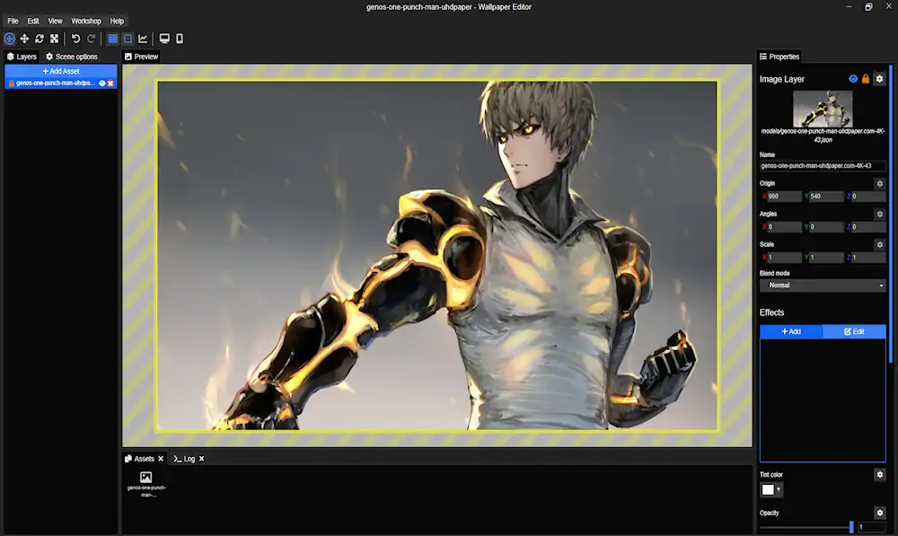Close the Log tab

pyautogui.click(x=201, y=459)
